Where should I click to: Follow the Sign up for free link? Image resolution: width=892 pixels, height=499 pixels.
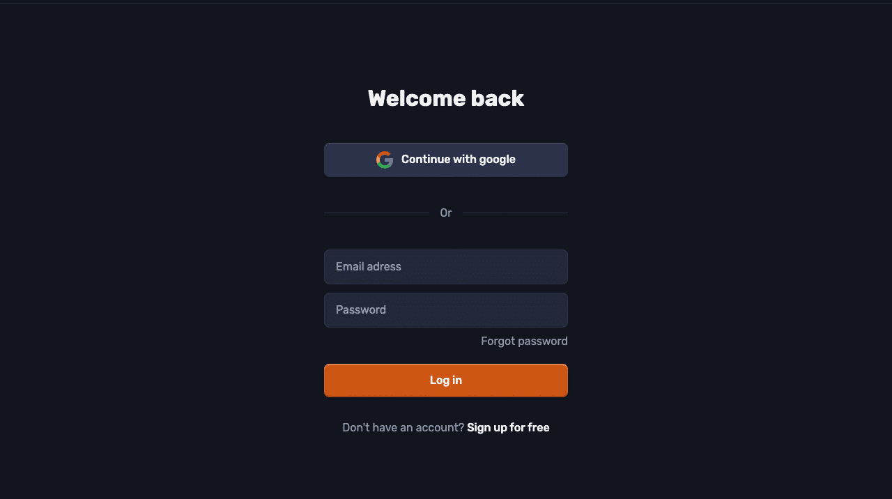click(x=508, y=427)
